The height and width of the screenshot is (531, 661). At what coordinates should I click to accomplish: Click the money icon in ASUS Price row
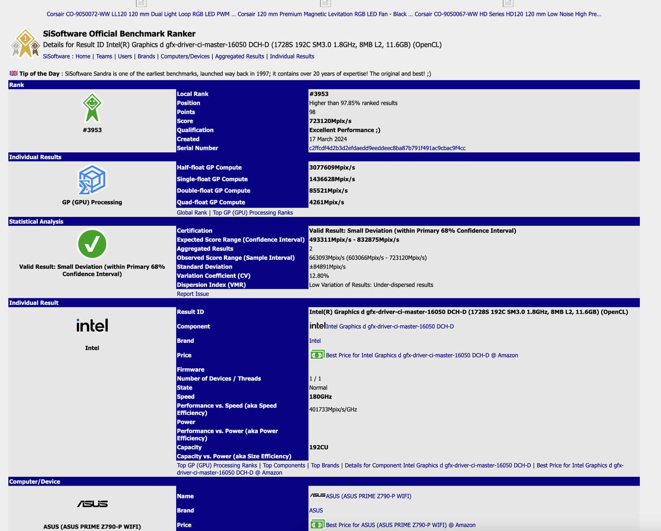click(317, 525)
